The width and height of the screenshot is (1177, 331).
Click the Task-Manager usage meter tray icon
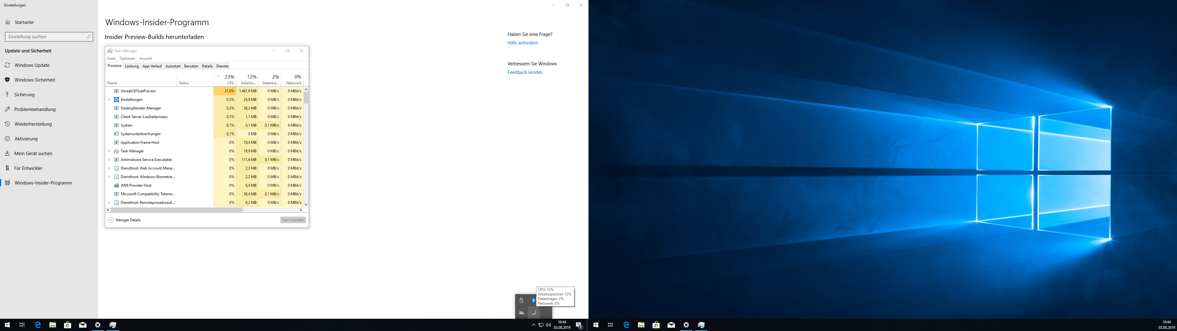pyautogui.click(x=533, y=313)
